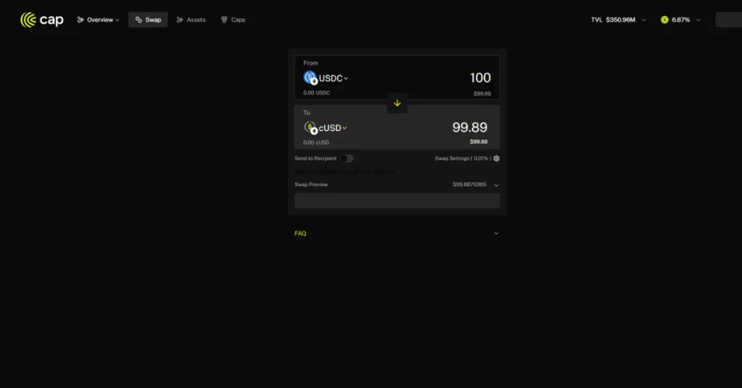Viewport: 742px width, 388px height.
Task: Expand the Swap Preview details chevron
Action: (496, 185)
